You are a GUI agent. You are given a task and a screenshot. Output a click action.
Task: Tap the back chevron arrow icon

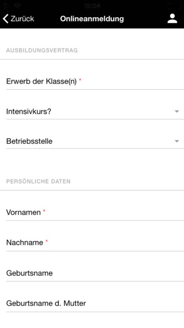click(6, 19)
